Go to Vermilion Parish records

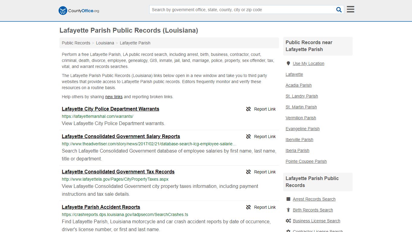pyautogui.click(x=301, y=118)
